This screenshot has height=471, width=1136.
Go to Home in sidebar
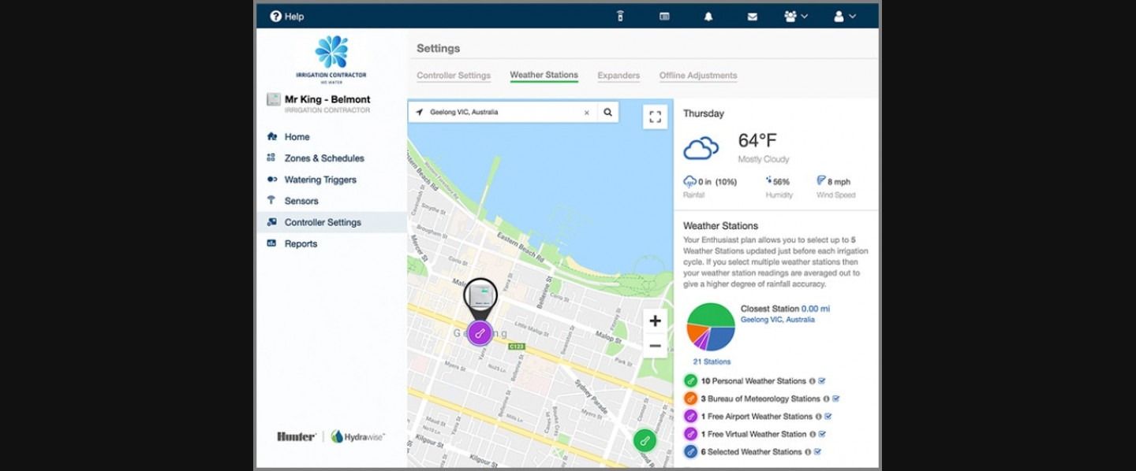coord(297,136)
